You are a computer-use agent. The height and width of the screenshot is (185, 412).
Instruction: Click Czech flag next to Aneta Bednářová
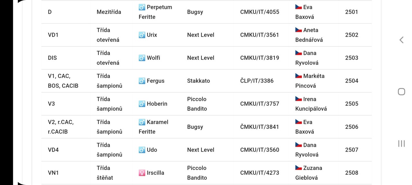299,30
